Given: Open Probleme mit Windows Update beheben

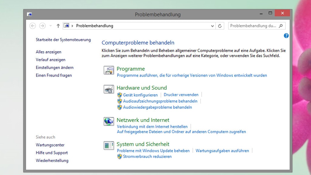Looking at the screenshot, I should pyautogui.click(x=153, y=151).
